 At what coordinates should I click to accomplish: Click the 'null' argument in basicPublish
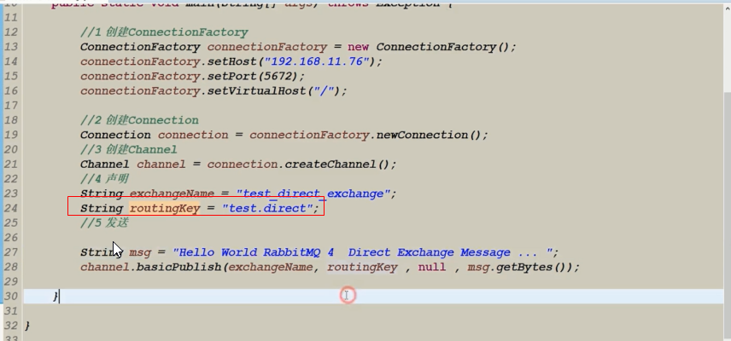coord(432,268)
